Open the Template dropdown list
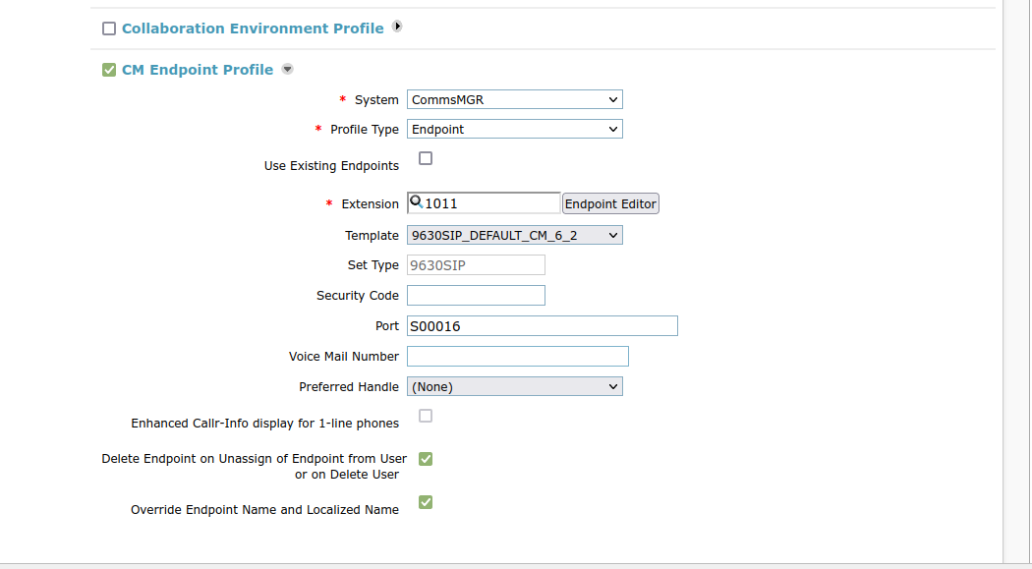 point(514,235)
